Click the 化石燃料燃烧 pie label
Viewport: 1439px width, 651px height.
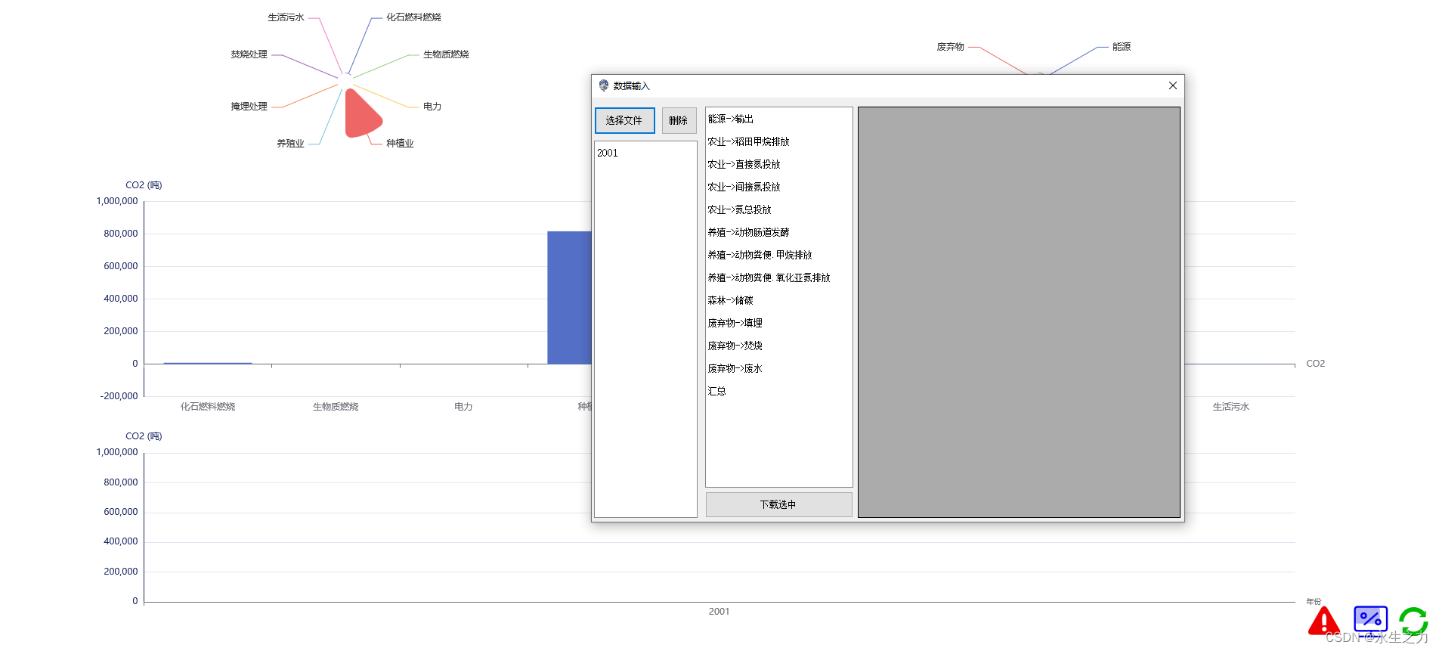coord(413,17)
